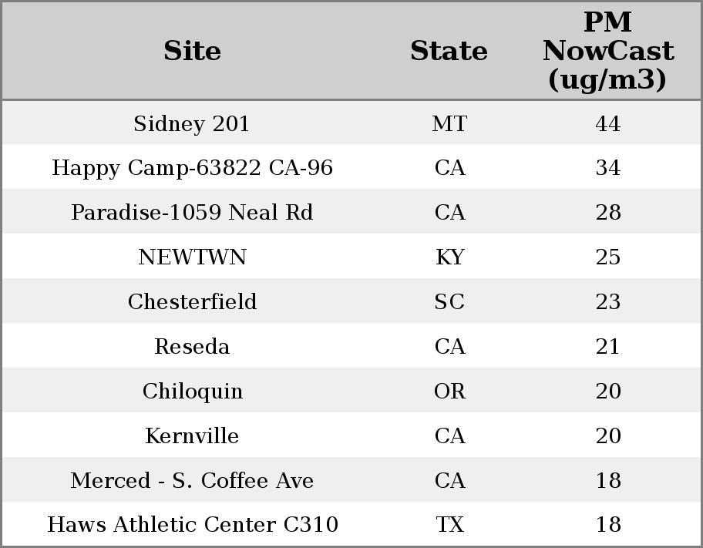Click the Merced - S. Coffee Ave site
The height and width of the screenshot is (548, 703).
[192, 480]
